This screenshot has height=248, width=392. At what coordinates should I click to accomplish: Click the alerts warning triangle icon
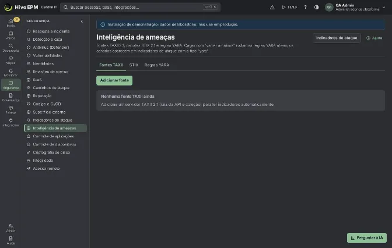[272, 7]
